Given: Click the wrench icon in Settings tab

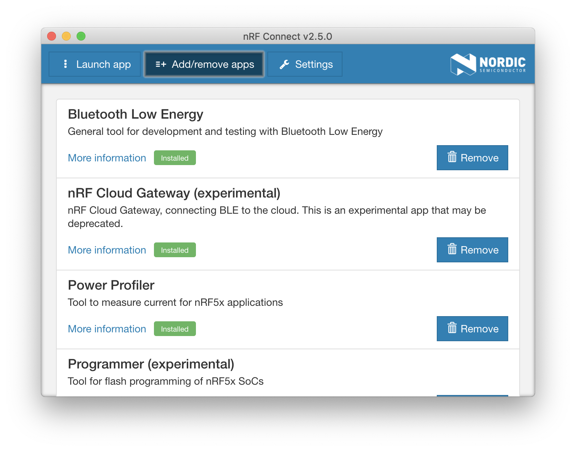Looking at the screenshot, I should (x=284, y=64).
